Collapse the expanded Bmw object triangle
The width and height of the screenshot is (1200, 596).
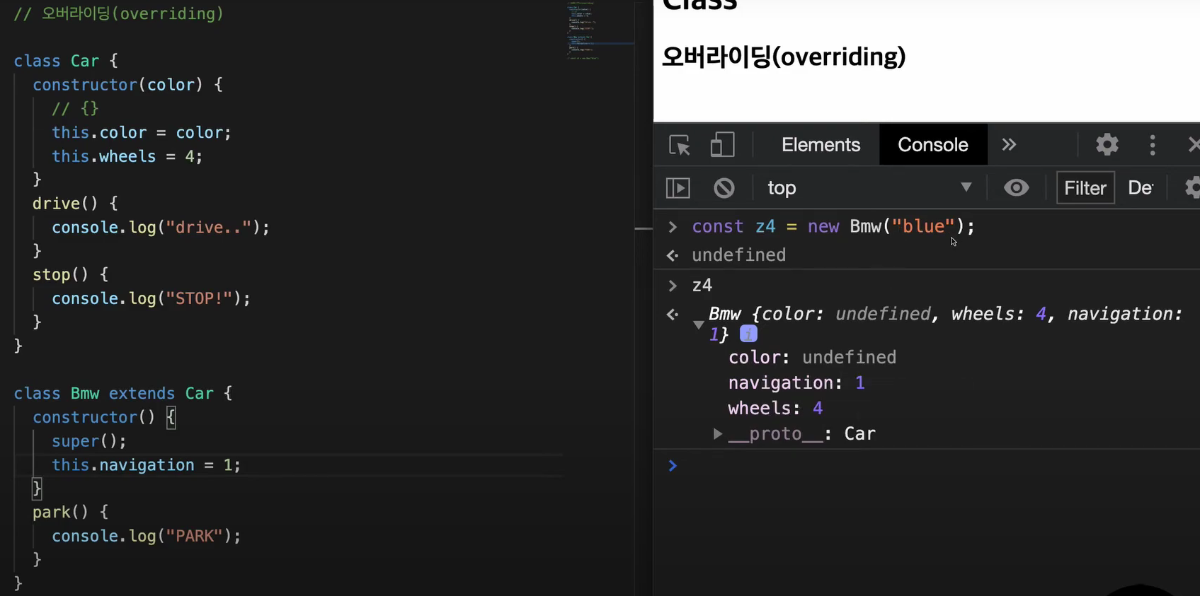(x=698, y=325)
